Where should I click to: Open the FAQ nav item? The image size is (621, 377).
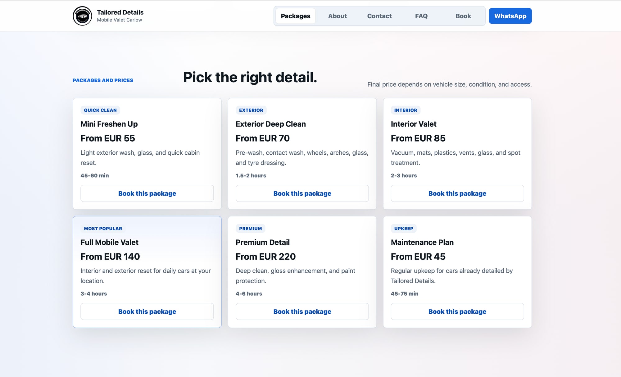coord(421,16)
